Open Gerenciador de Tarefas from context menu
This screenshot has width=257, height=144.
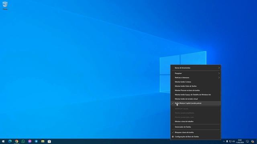tap(196, 127)
